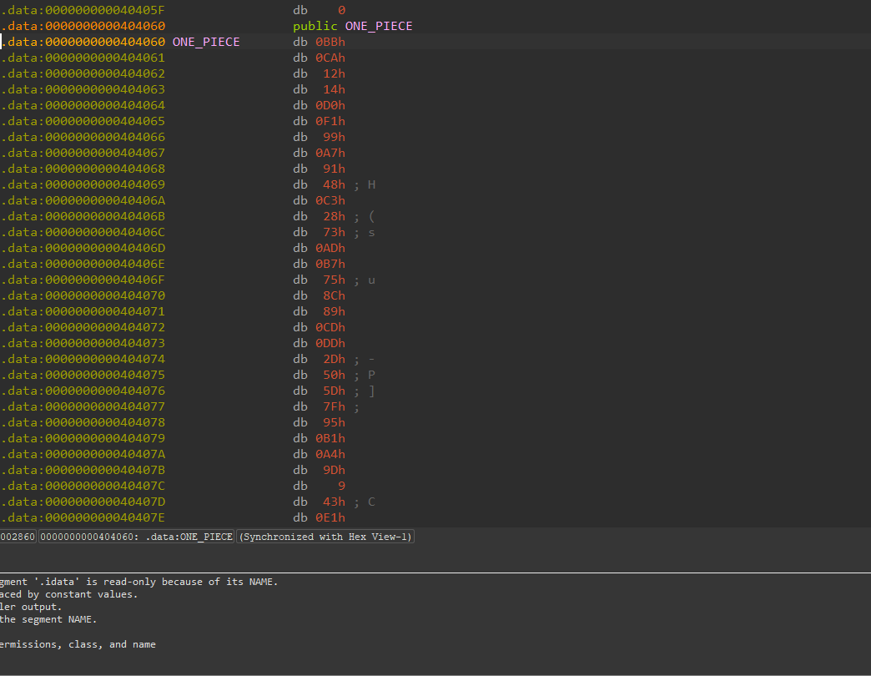
Task: Click address .data:0000000000404061
Action: (x=83, y=58)
